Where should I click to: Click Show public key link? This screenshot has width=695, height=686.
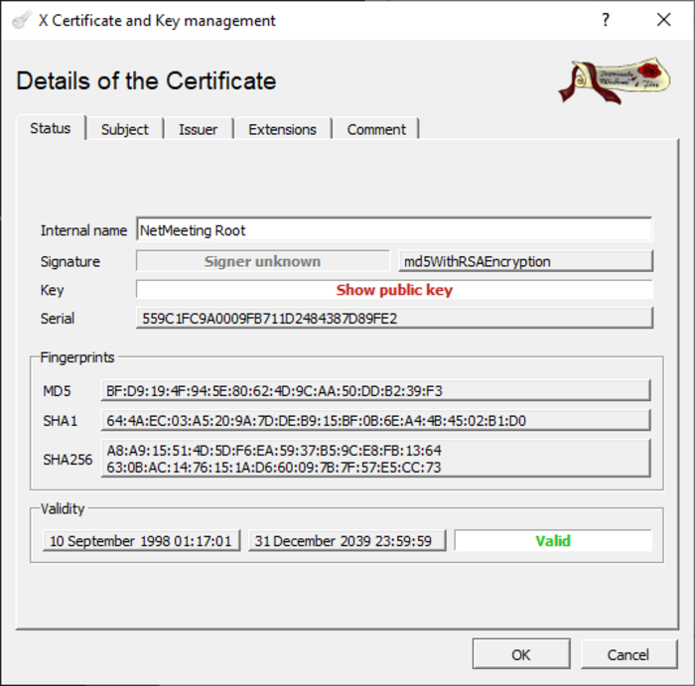(394, 290)
